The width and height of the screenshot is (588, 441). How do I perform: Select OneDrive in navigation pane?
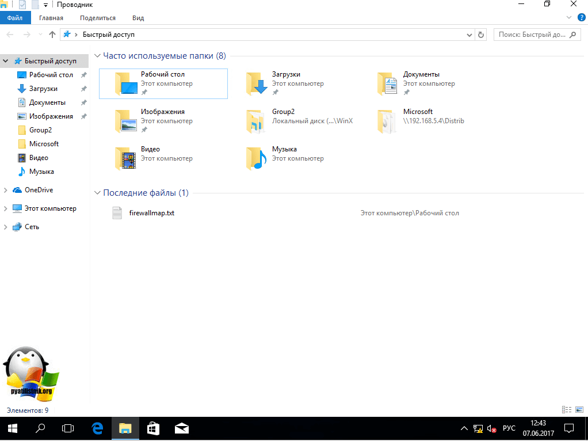39,190
